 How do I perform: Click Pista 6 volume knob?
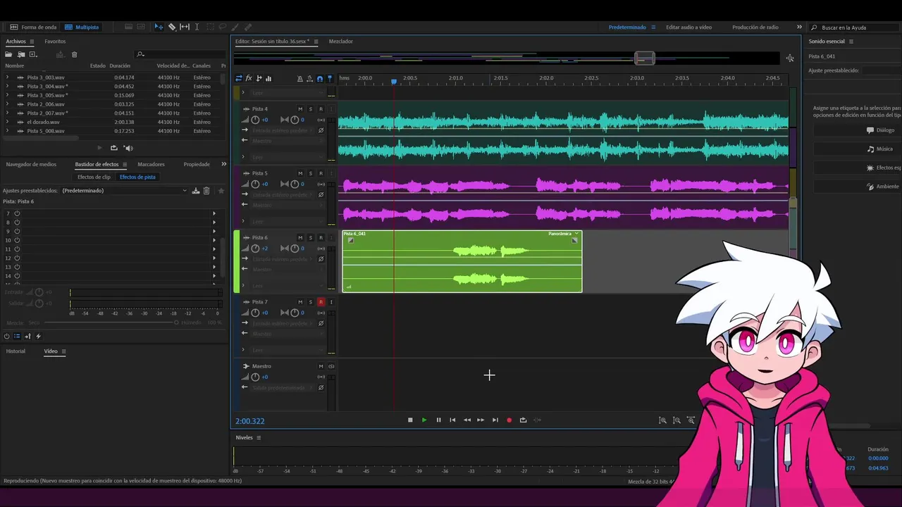[255, 249]
